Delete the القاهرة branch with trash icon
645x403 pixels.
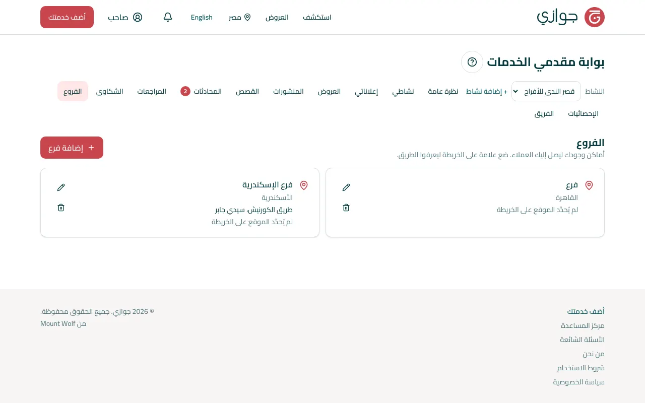[346, 208]
